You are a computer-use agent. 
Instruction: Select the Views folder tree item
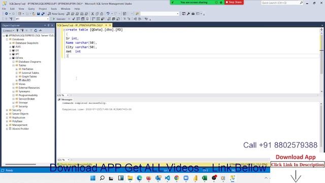(22, 84)
